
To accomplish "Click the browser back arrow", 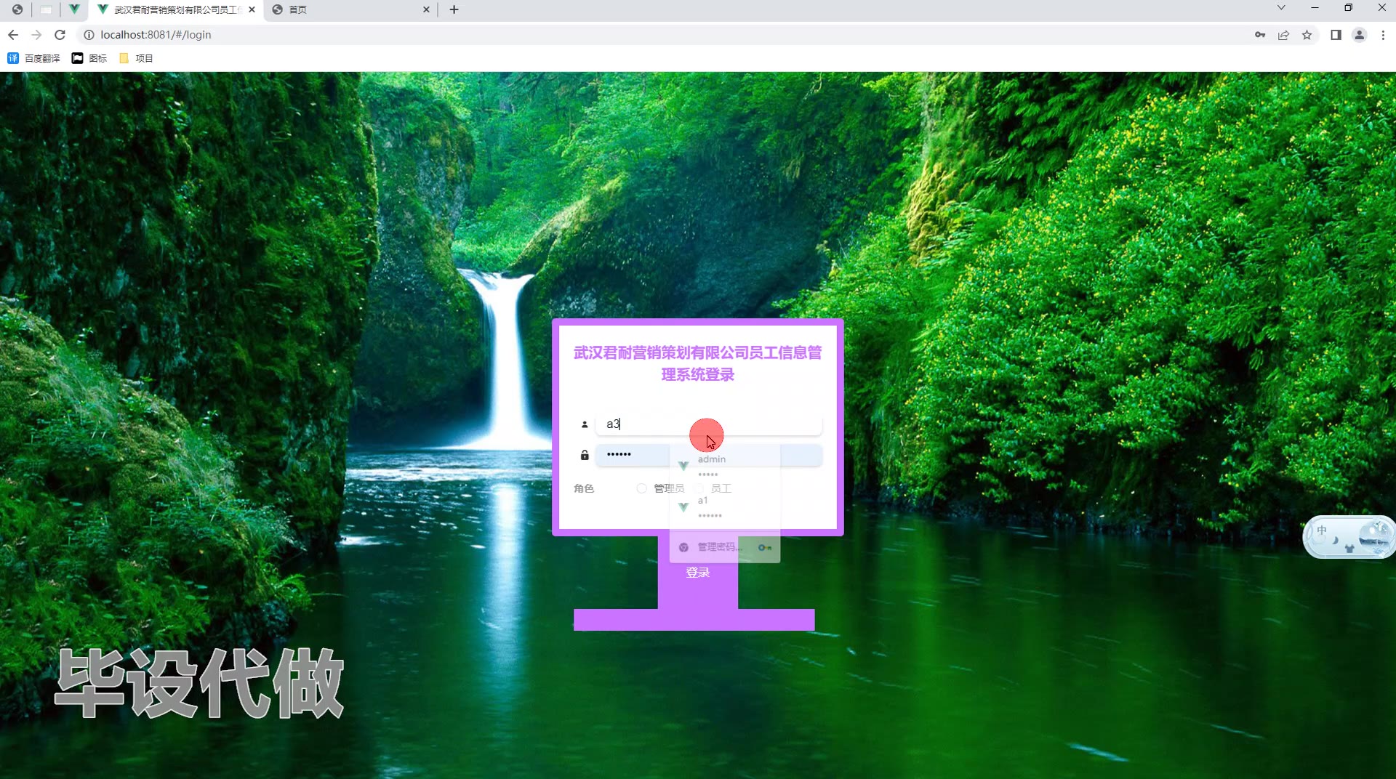I will pos(13,35).
